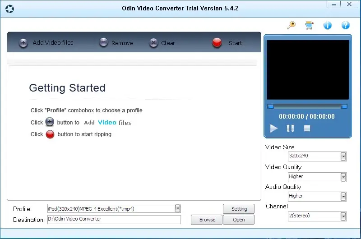Click the Clear X icon in toolbar

[153, 43]
